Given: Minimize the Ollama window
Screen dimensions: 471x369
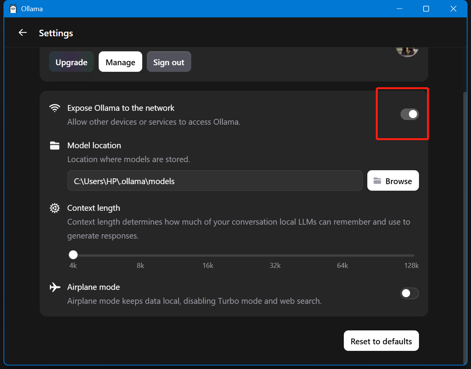Looking at the screenshot, I should point(399,9).
